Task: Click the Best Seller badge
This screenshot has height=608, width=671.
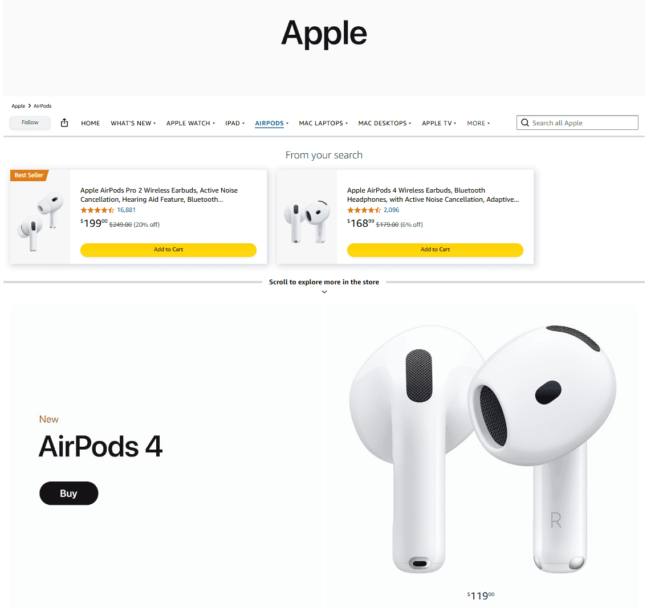Action: [x=29, y=175]
